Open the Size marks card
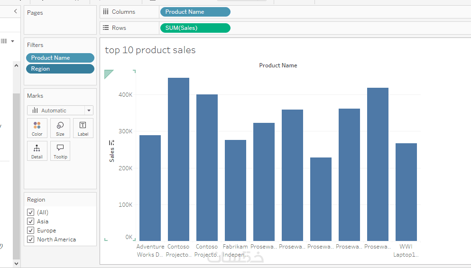This screenshot has height=268, width=471. pyautogui.click(x=60, y=128)
